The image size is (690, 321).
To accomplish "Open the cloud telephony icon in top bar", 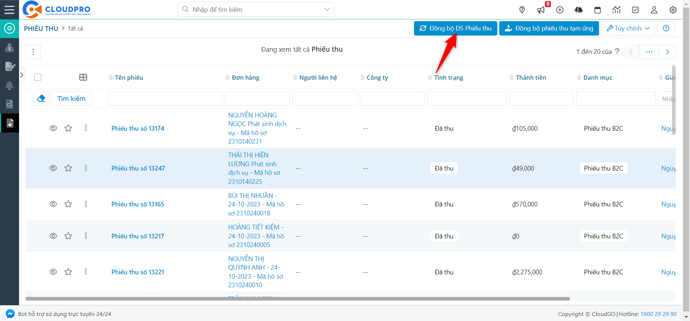I will pos(579,10).
